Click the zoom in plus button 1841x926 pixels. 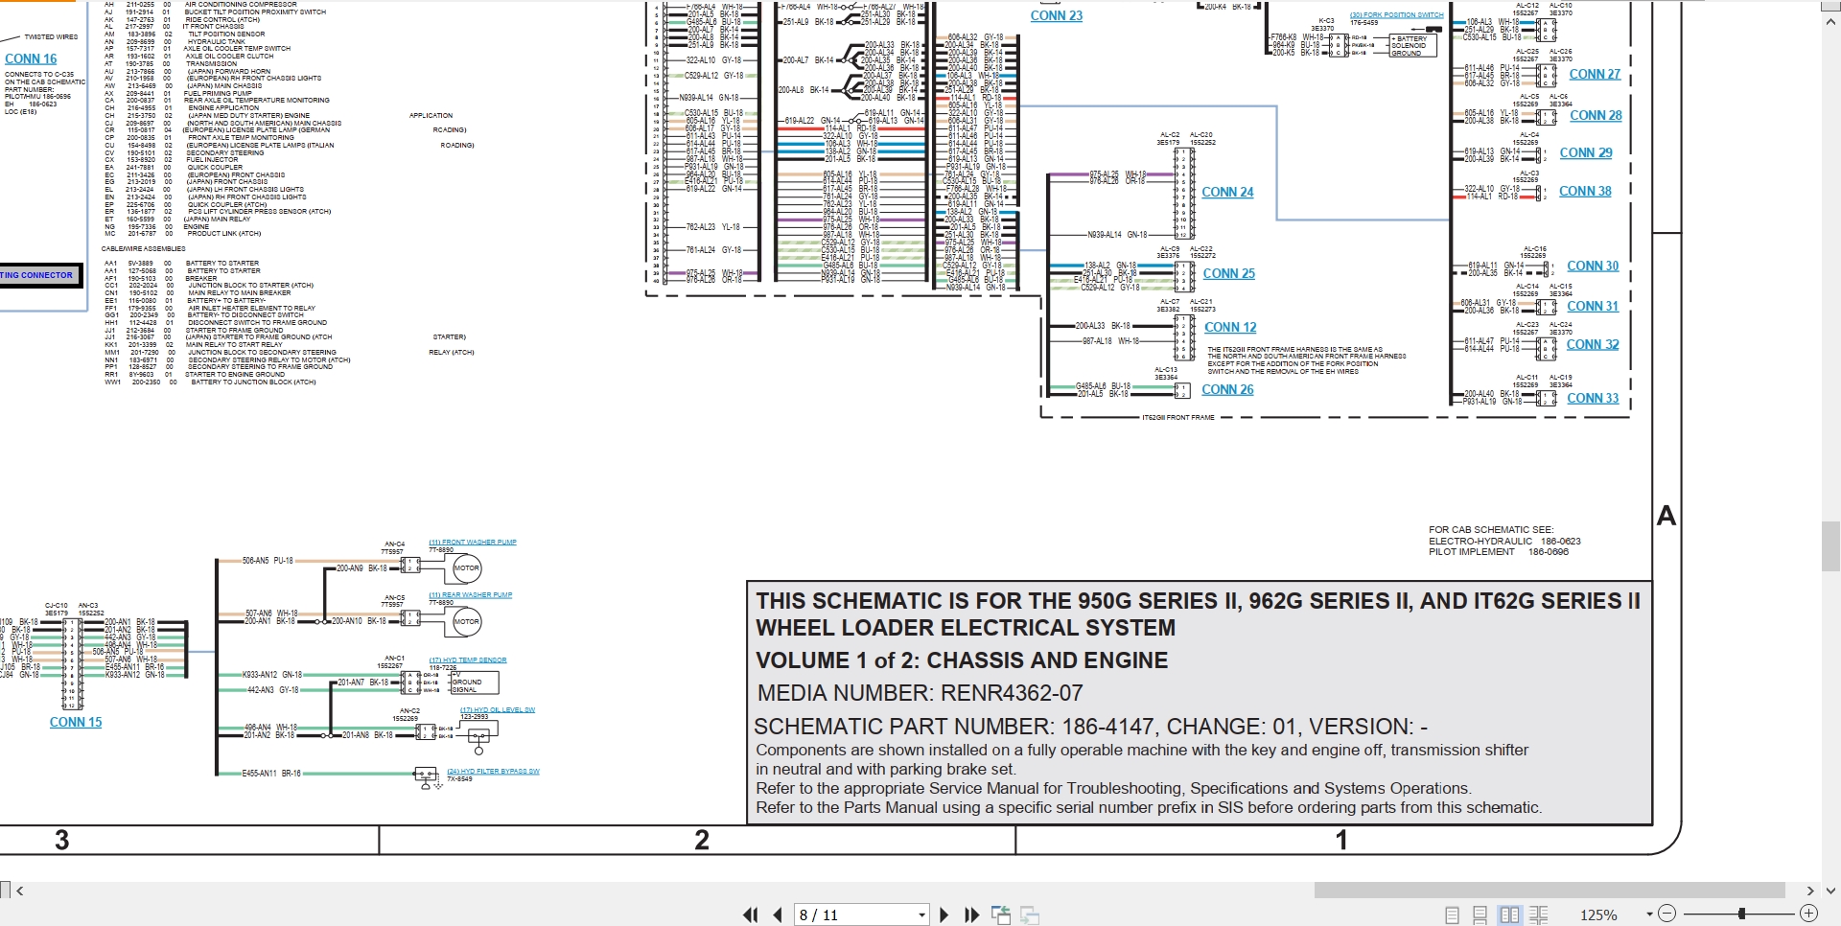[1808, 914]
